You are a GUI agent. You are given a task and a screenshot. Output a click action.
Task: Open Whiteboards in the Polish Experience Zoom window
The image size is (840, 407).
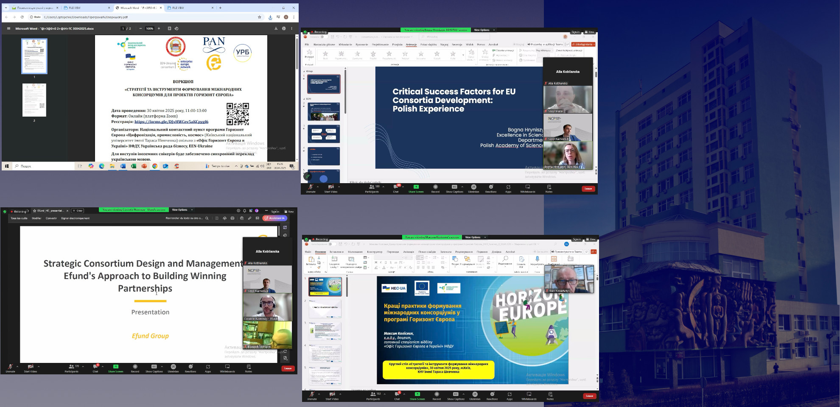pyautogui.click(x=528, y=188)
